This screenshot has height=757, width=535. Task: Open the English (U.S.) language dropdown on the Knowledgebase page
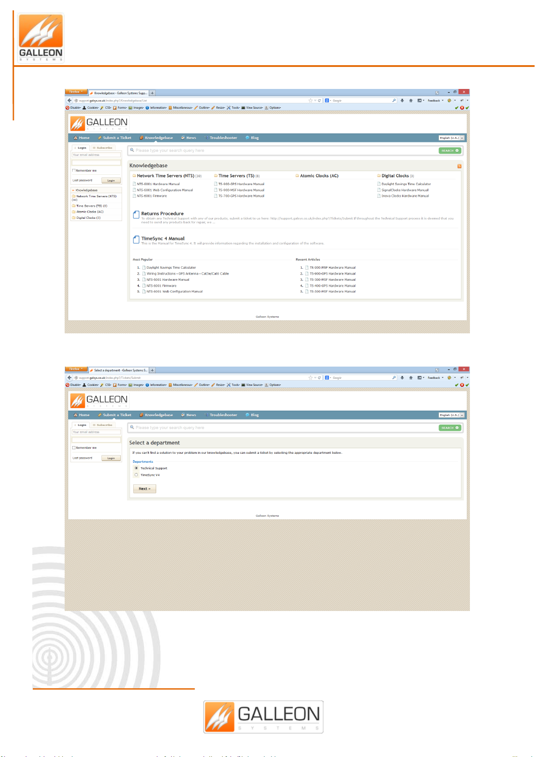[x=452, y=138]
